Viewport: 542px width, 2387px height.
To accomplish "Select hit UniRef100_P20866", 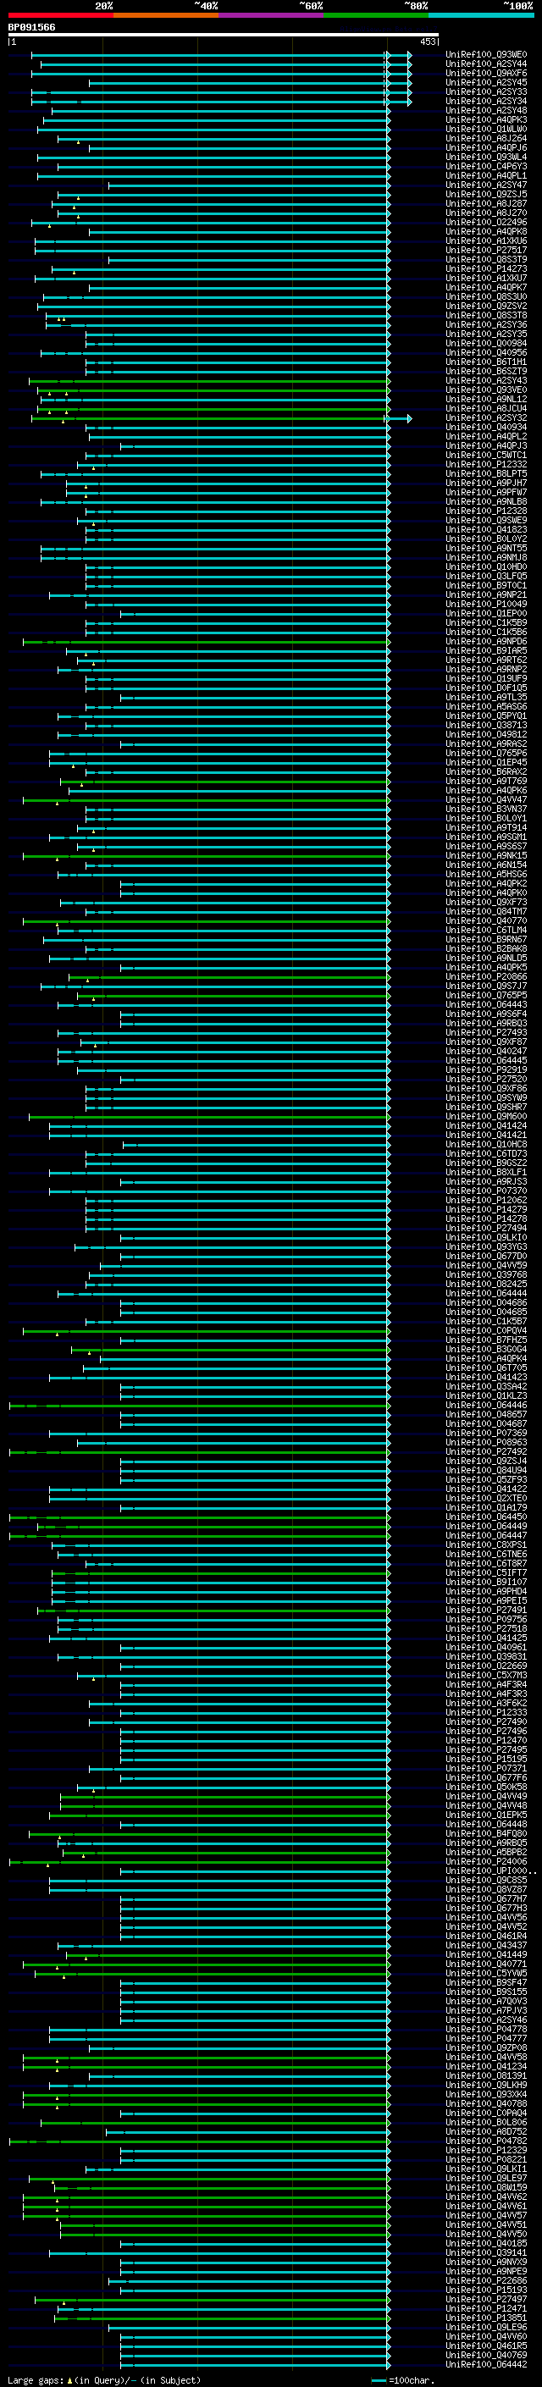I will pyautogui.click(x=485, y=976).
